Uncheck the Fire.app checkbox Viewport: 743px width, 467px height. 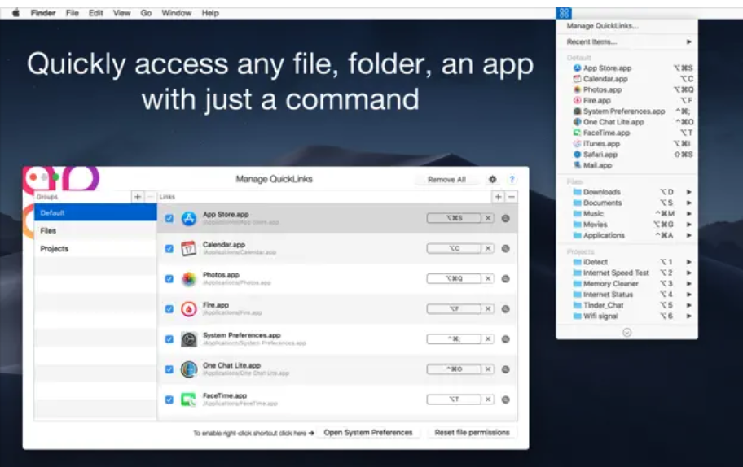coord(169,309)
